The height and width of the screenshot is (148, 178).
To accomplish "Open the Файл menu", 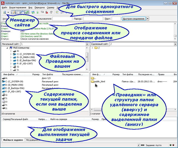I will pyautogui.click(x=4, y=8).
